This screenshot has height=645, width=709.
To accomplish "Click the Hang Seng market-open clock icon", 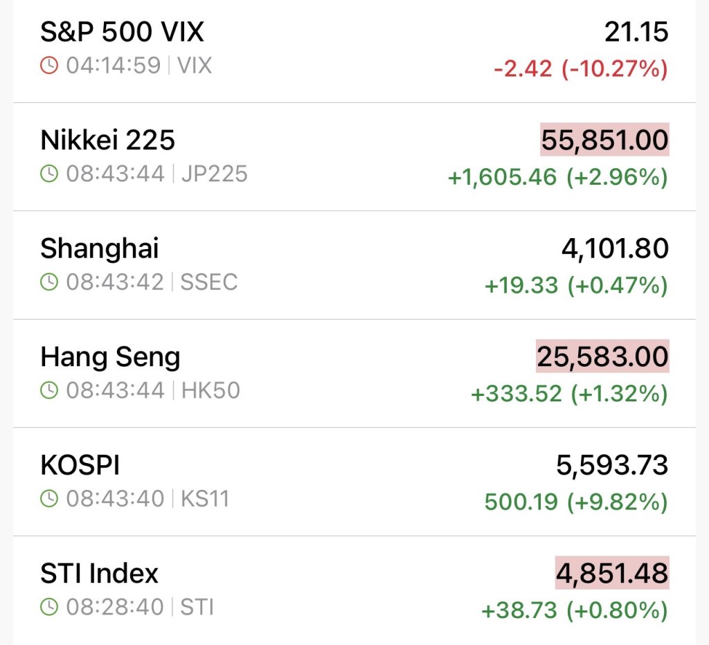I will [49, 390].
